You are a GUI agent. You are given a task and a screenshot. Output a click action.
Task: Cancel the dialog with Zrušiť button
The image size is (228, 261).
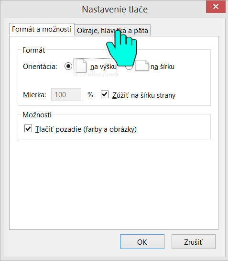coord(194,242)
